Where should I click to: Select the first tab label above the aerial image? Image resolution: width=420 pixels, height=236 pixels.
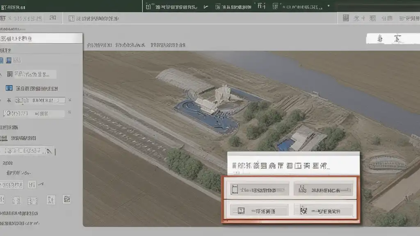[99, 45]
